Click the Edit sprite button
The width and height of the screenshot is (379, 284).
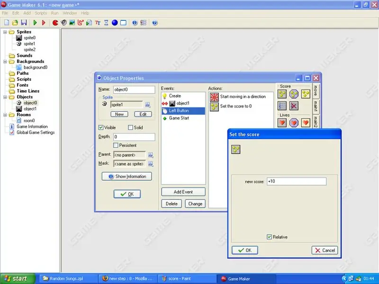tap(143, 114)
